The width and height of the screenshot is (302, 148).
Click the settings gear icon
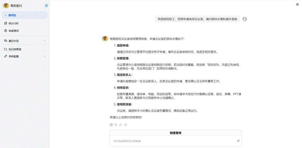click(297, 5)
